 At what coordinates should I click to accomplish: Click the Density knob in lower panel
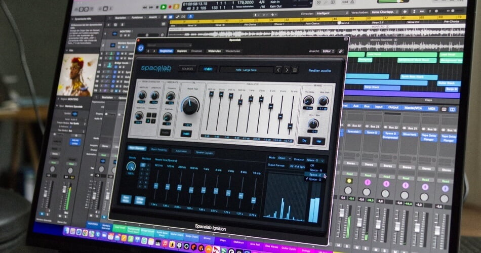click(x=132, y=165)
